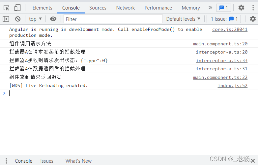Open the core.js:28041 source link

click(x=230, y=29)
